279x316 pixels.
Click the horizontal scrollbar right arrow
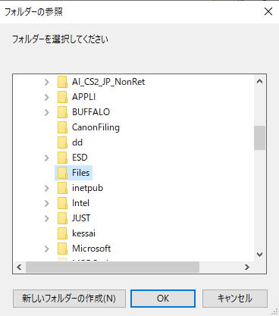(247, 267)
